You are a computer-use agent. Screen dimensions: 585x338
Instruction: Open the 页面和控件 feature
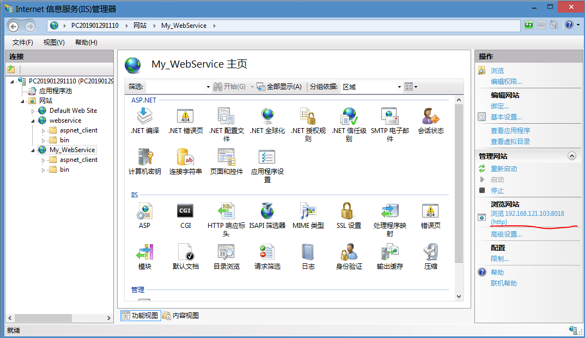[227, 162]
